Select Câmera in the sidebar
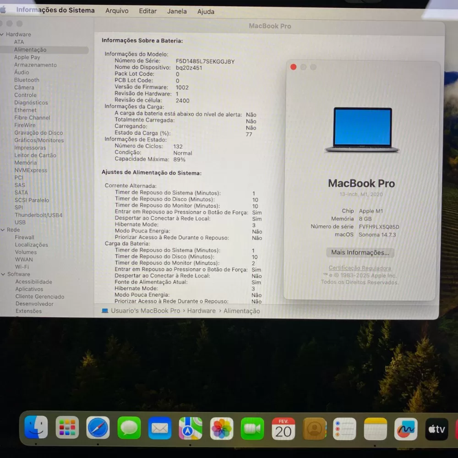The image size is (458, 458). pyautogui.click(x=24, y=87)
